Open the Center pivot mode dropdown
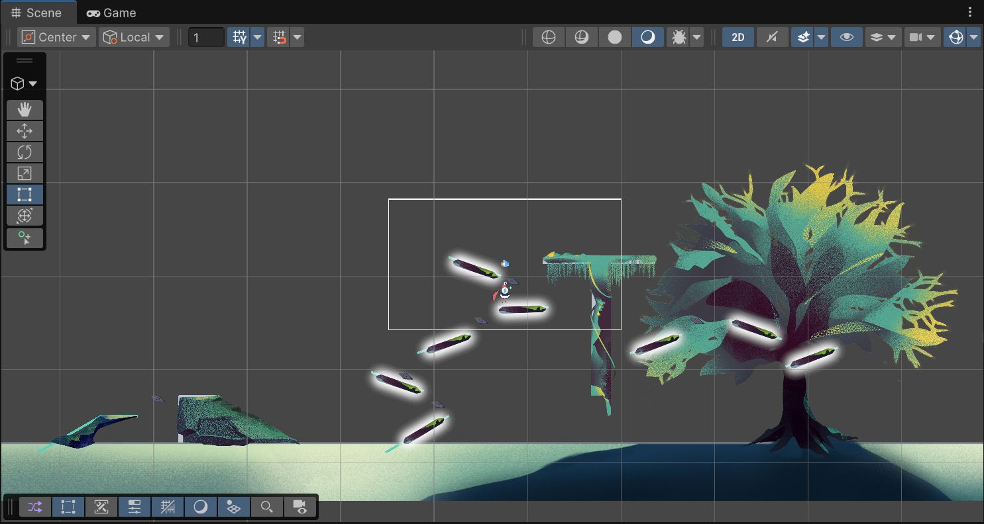984x524 pixels. click(57, 37)
